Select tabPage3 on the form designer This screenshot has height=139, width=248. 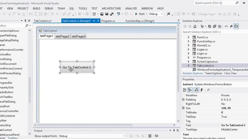(x=79, y=36)
